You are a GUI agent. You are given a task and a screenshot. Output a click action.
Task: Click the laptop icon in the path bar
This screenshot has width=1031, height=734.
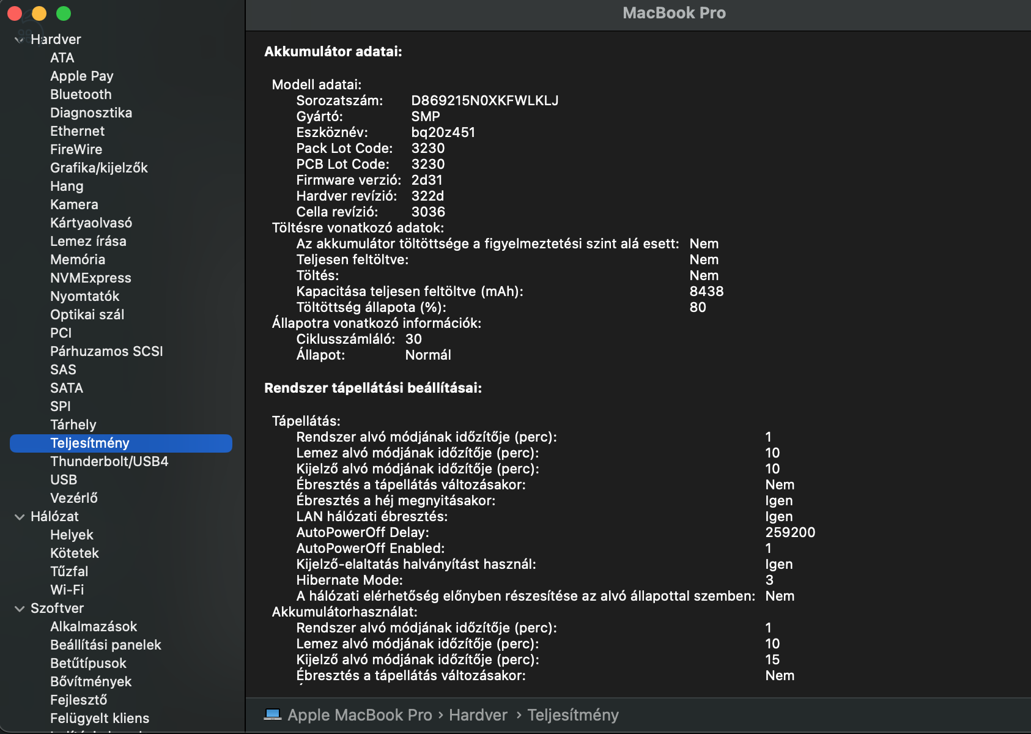[273, 714]
